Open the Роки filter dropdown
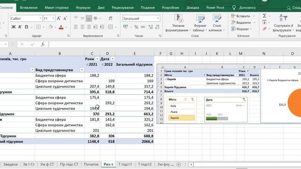 coord(97,59)
